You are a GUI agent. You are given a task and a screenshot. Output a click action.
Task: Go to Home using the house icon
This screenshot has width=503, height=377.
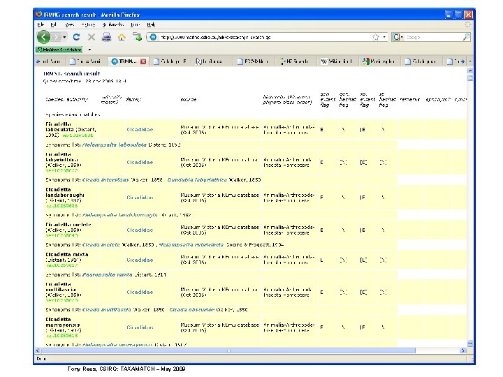pos(121,36)
